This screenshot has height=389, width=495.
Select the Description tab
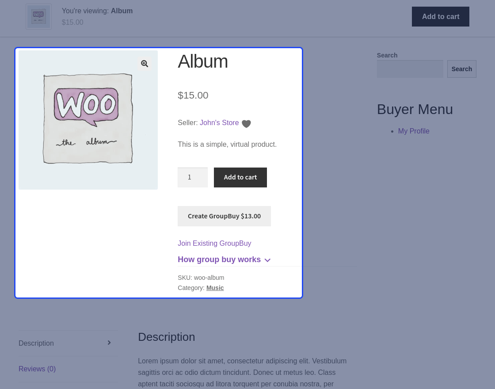68,343
